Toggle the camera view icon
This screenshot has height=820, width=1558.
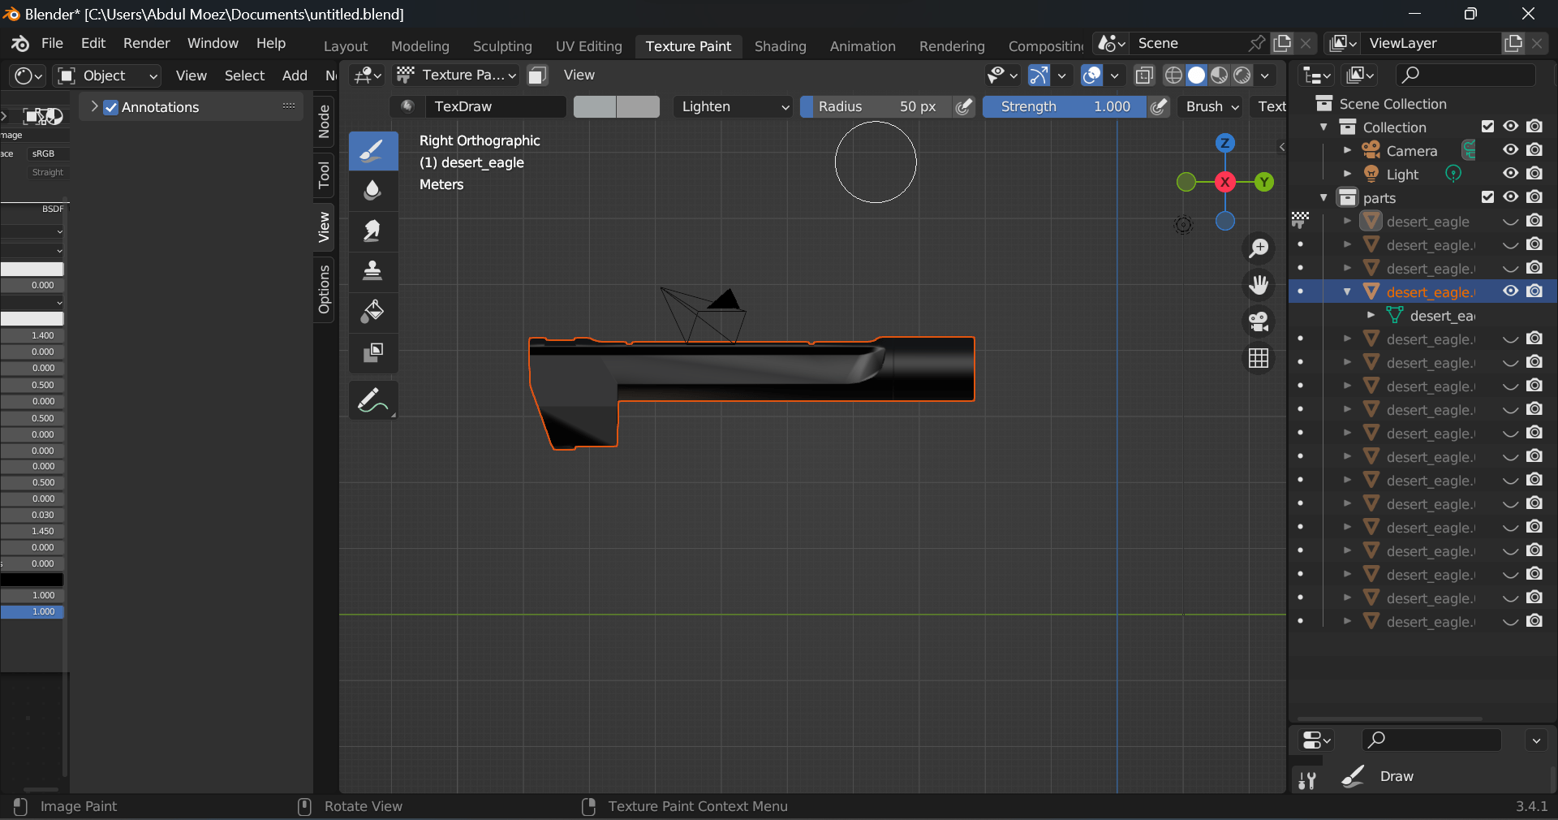tap(1259, 322)
